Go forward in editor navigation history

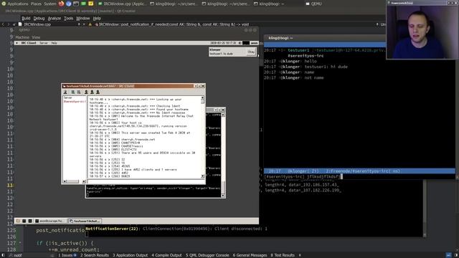8,24
